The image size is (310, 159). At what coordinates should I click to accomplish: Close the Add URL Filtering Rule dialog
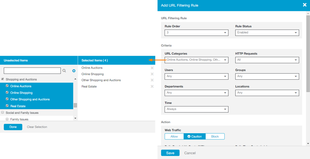tap(305, 5)
